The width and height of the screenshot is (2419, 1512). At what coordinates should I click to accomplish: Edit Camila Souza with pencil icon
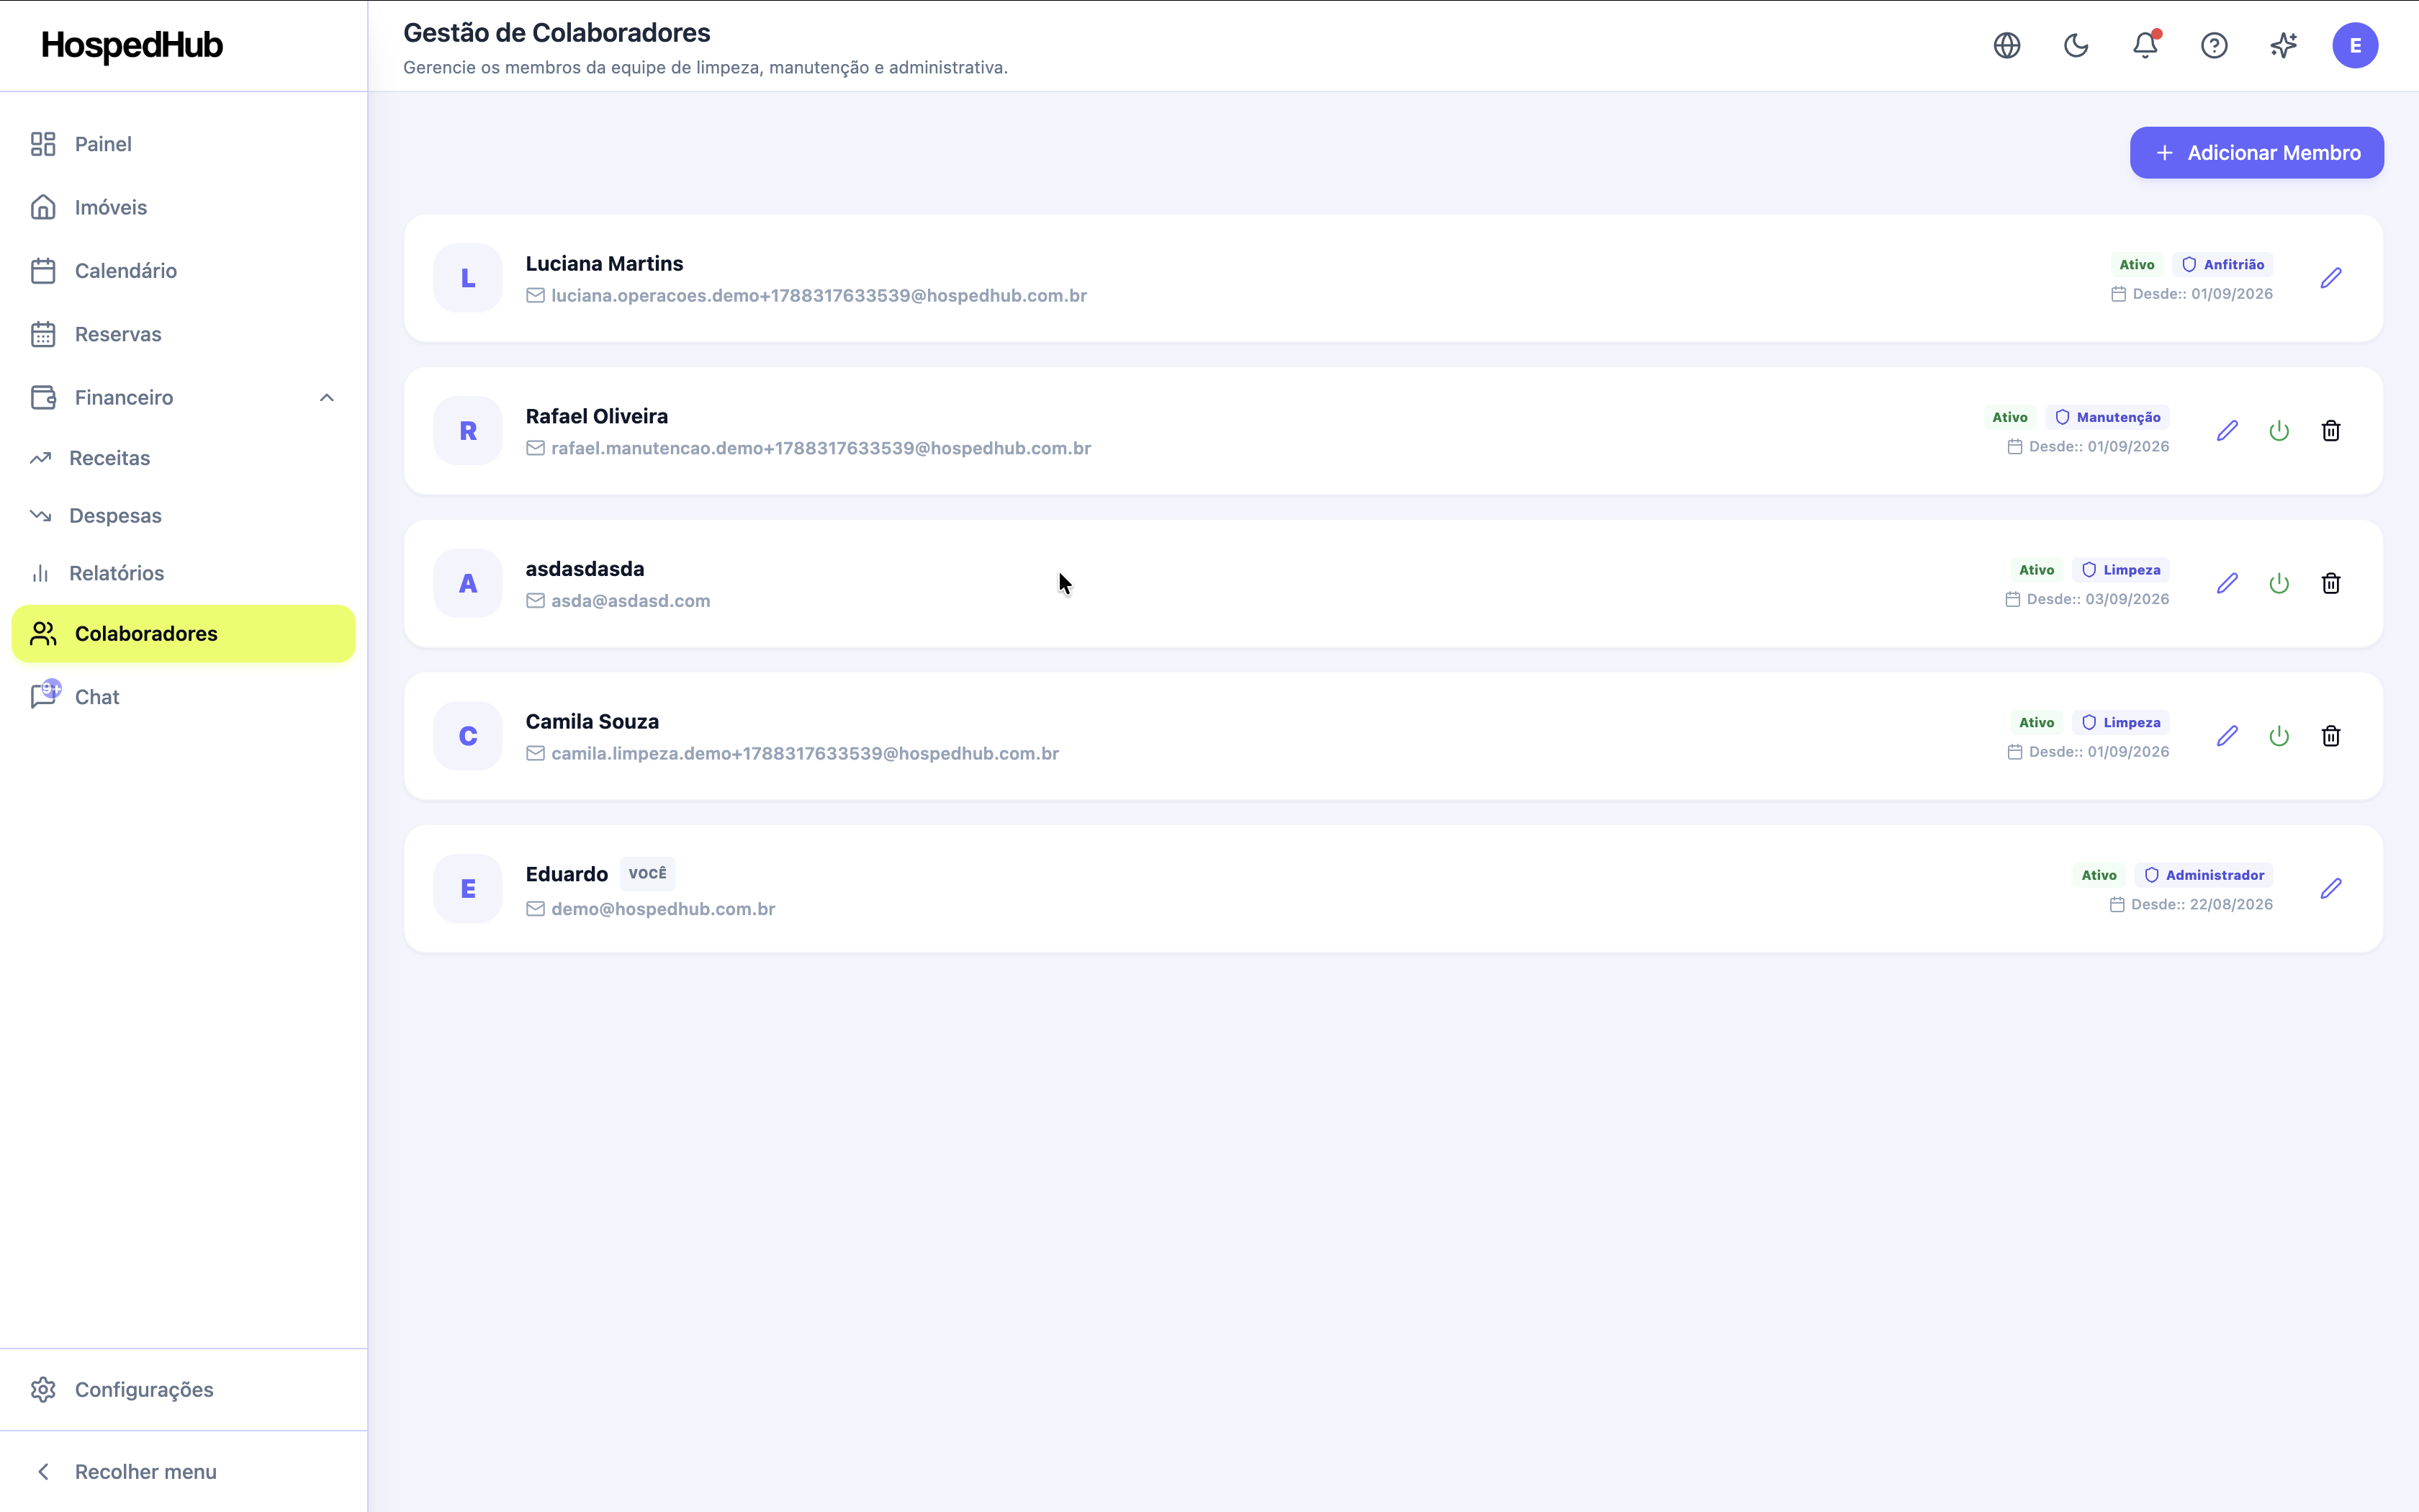2227,736
